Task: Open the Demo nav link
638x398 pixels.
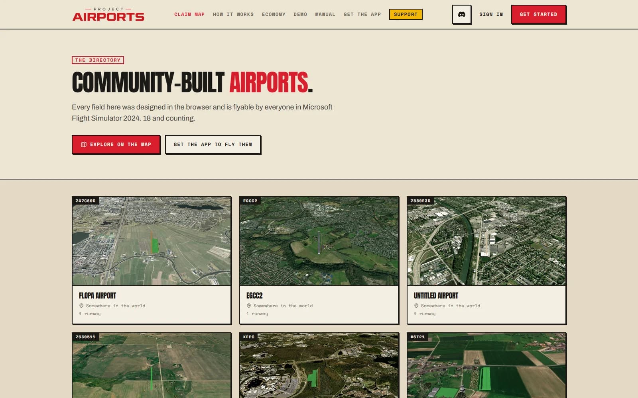Action: coord(300,14)
